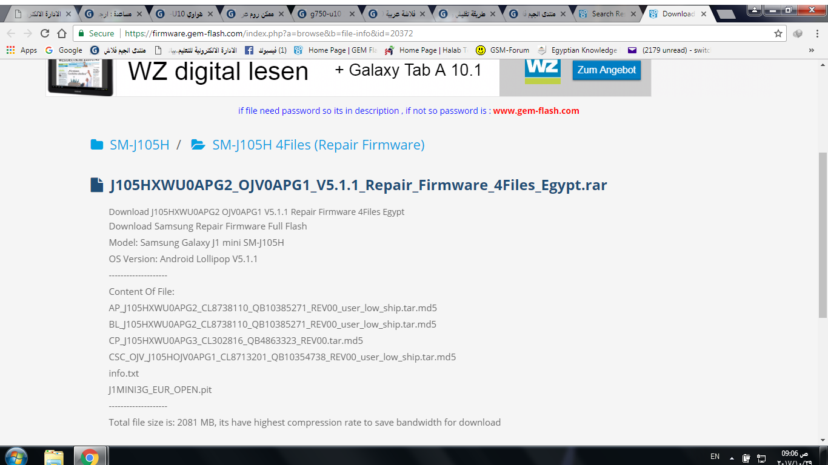Click the open-folder icon before 4Files
This screenshot has height=465, width=828.
(x=198, y=145)
